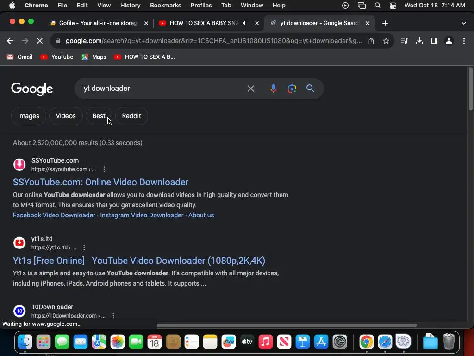Bookmark this page with the star icon
The height and width of the screenshot is (356, 474).
point(386,41)
